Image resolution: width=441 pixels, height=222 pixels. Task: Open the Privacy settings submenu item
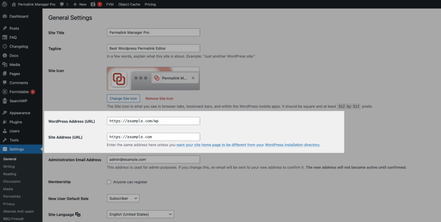(9, 204)
